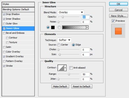129x98 pixels.
Task: Click the glow gradient preview bar
Action: (x=74, y=27)
